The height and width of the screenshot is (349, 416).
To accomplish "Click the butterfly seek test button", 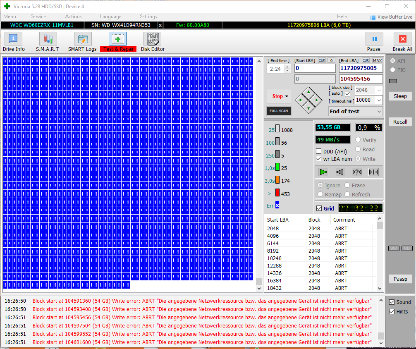I will [x=373, y=172].
